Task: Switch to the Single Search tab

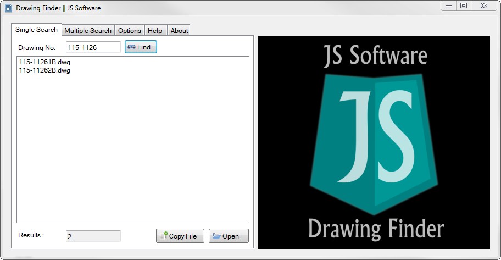Action: click(x=36, y=30)
